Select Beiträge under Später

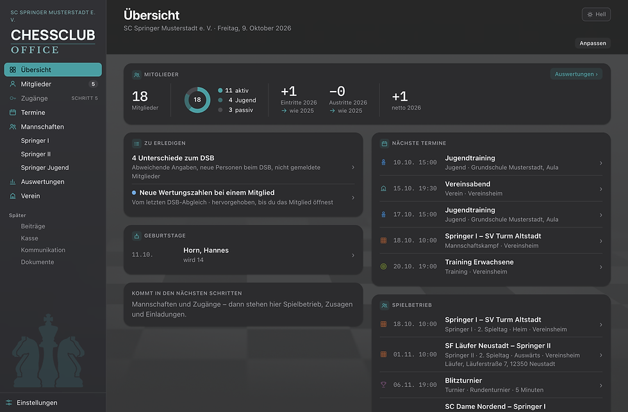click(x=33, y=226)
